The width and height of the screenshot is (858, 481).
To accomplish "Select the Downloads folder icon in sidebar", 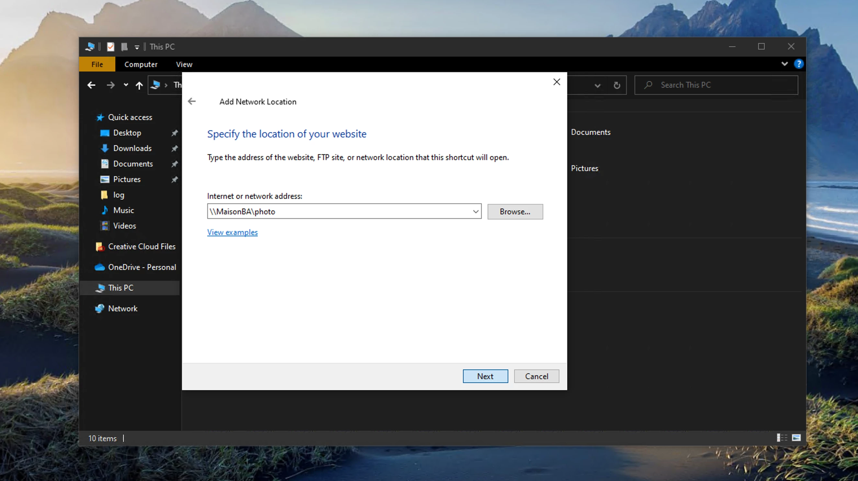I will point(105,148).
